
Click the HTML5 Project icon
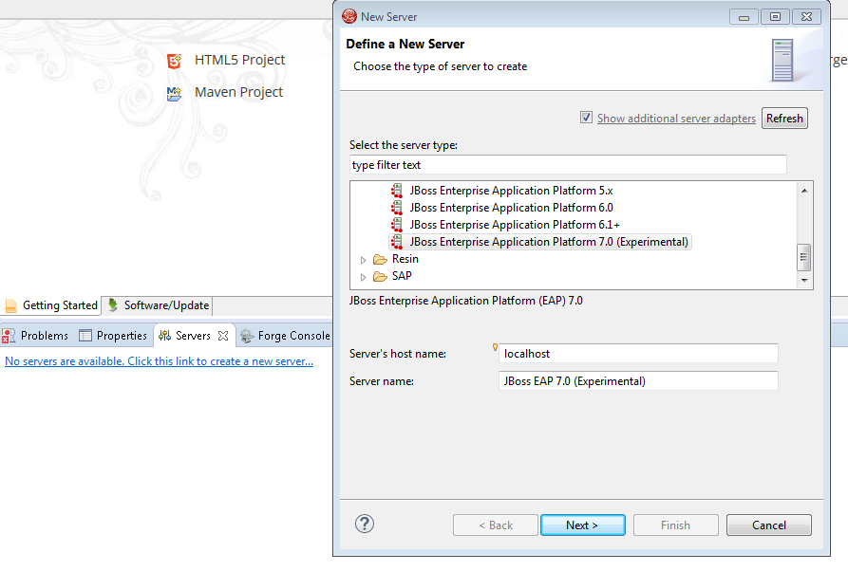(x=174, y=61)
